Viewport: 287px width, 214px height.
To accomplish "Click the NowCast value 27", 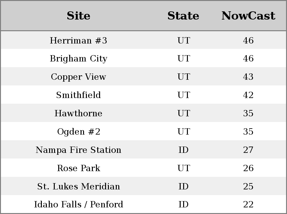I will tap(248, 150).
